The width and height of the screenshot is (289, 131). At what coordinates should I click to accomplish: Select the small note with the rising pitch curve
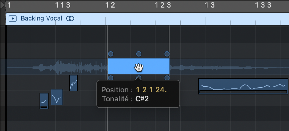73,83
